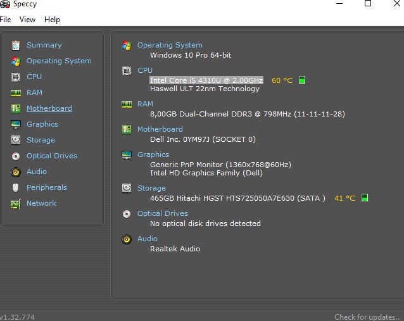This screenshot has height=321, width=404.
Task: Click the CPU chip icon in main panel
Action: pyautogui.click(x=127, y=70)
